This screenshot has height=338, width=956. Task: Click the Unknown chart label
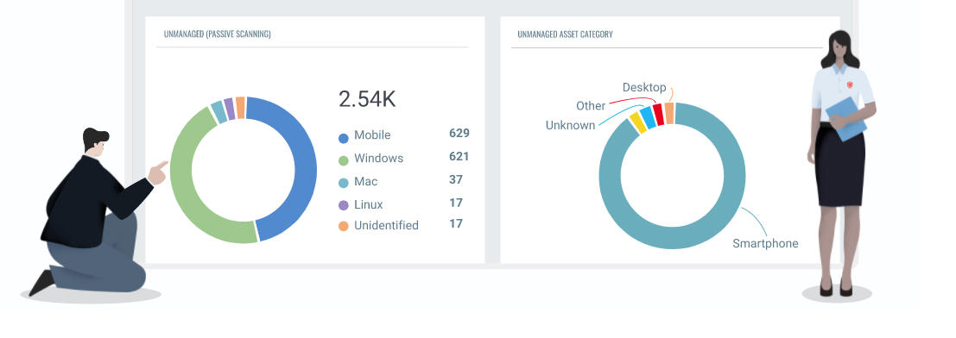click(570, 125)
